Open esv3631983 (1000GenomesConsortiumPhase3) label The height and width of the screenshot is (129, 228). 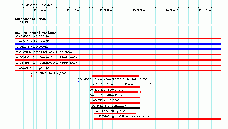pos(46,63)
